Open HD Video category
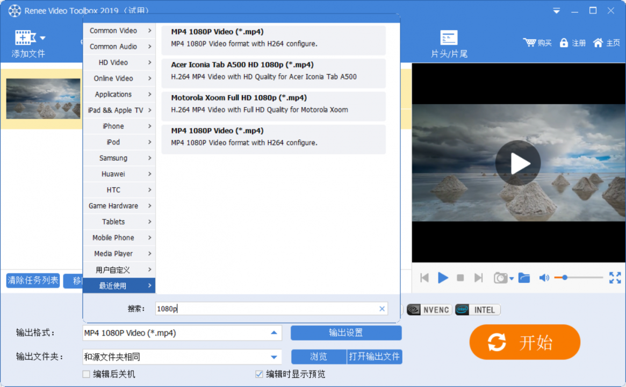This screenshot has height=387, width=626. pos(119,63)
